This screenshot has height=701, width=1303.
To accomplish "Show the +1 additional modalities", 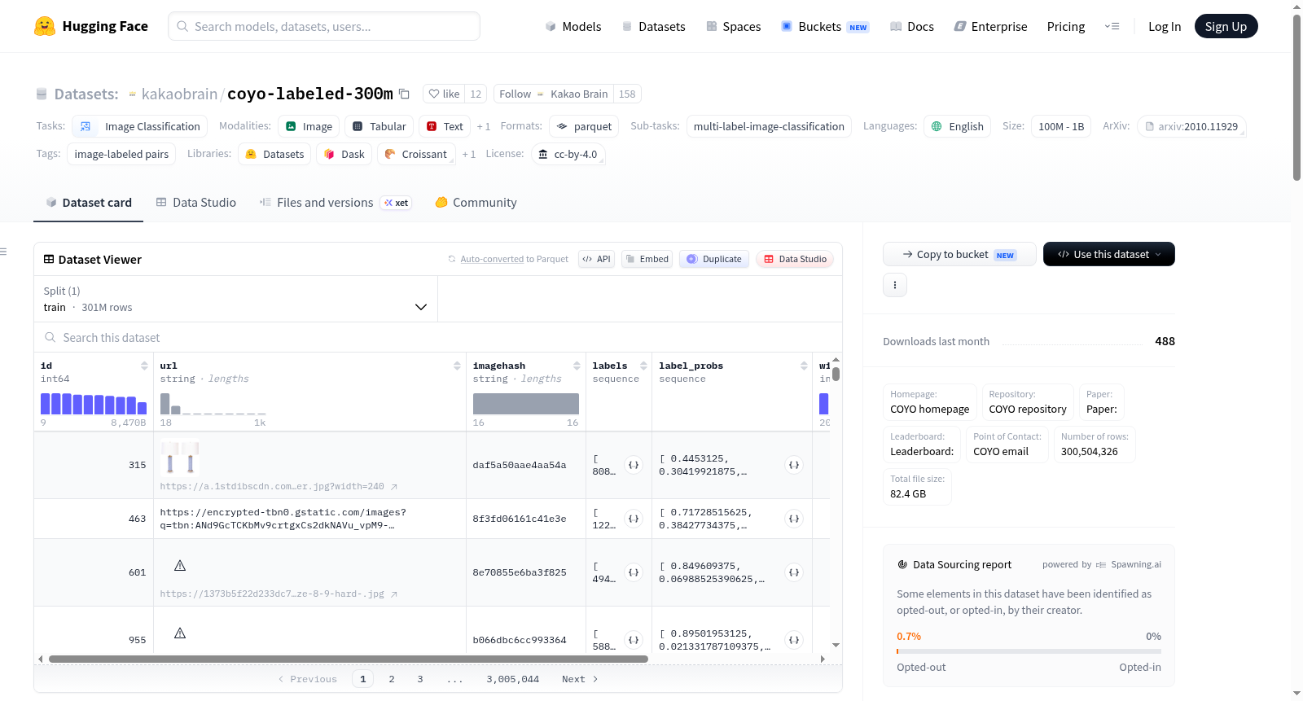I will click(x=484, y=127).
